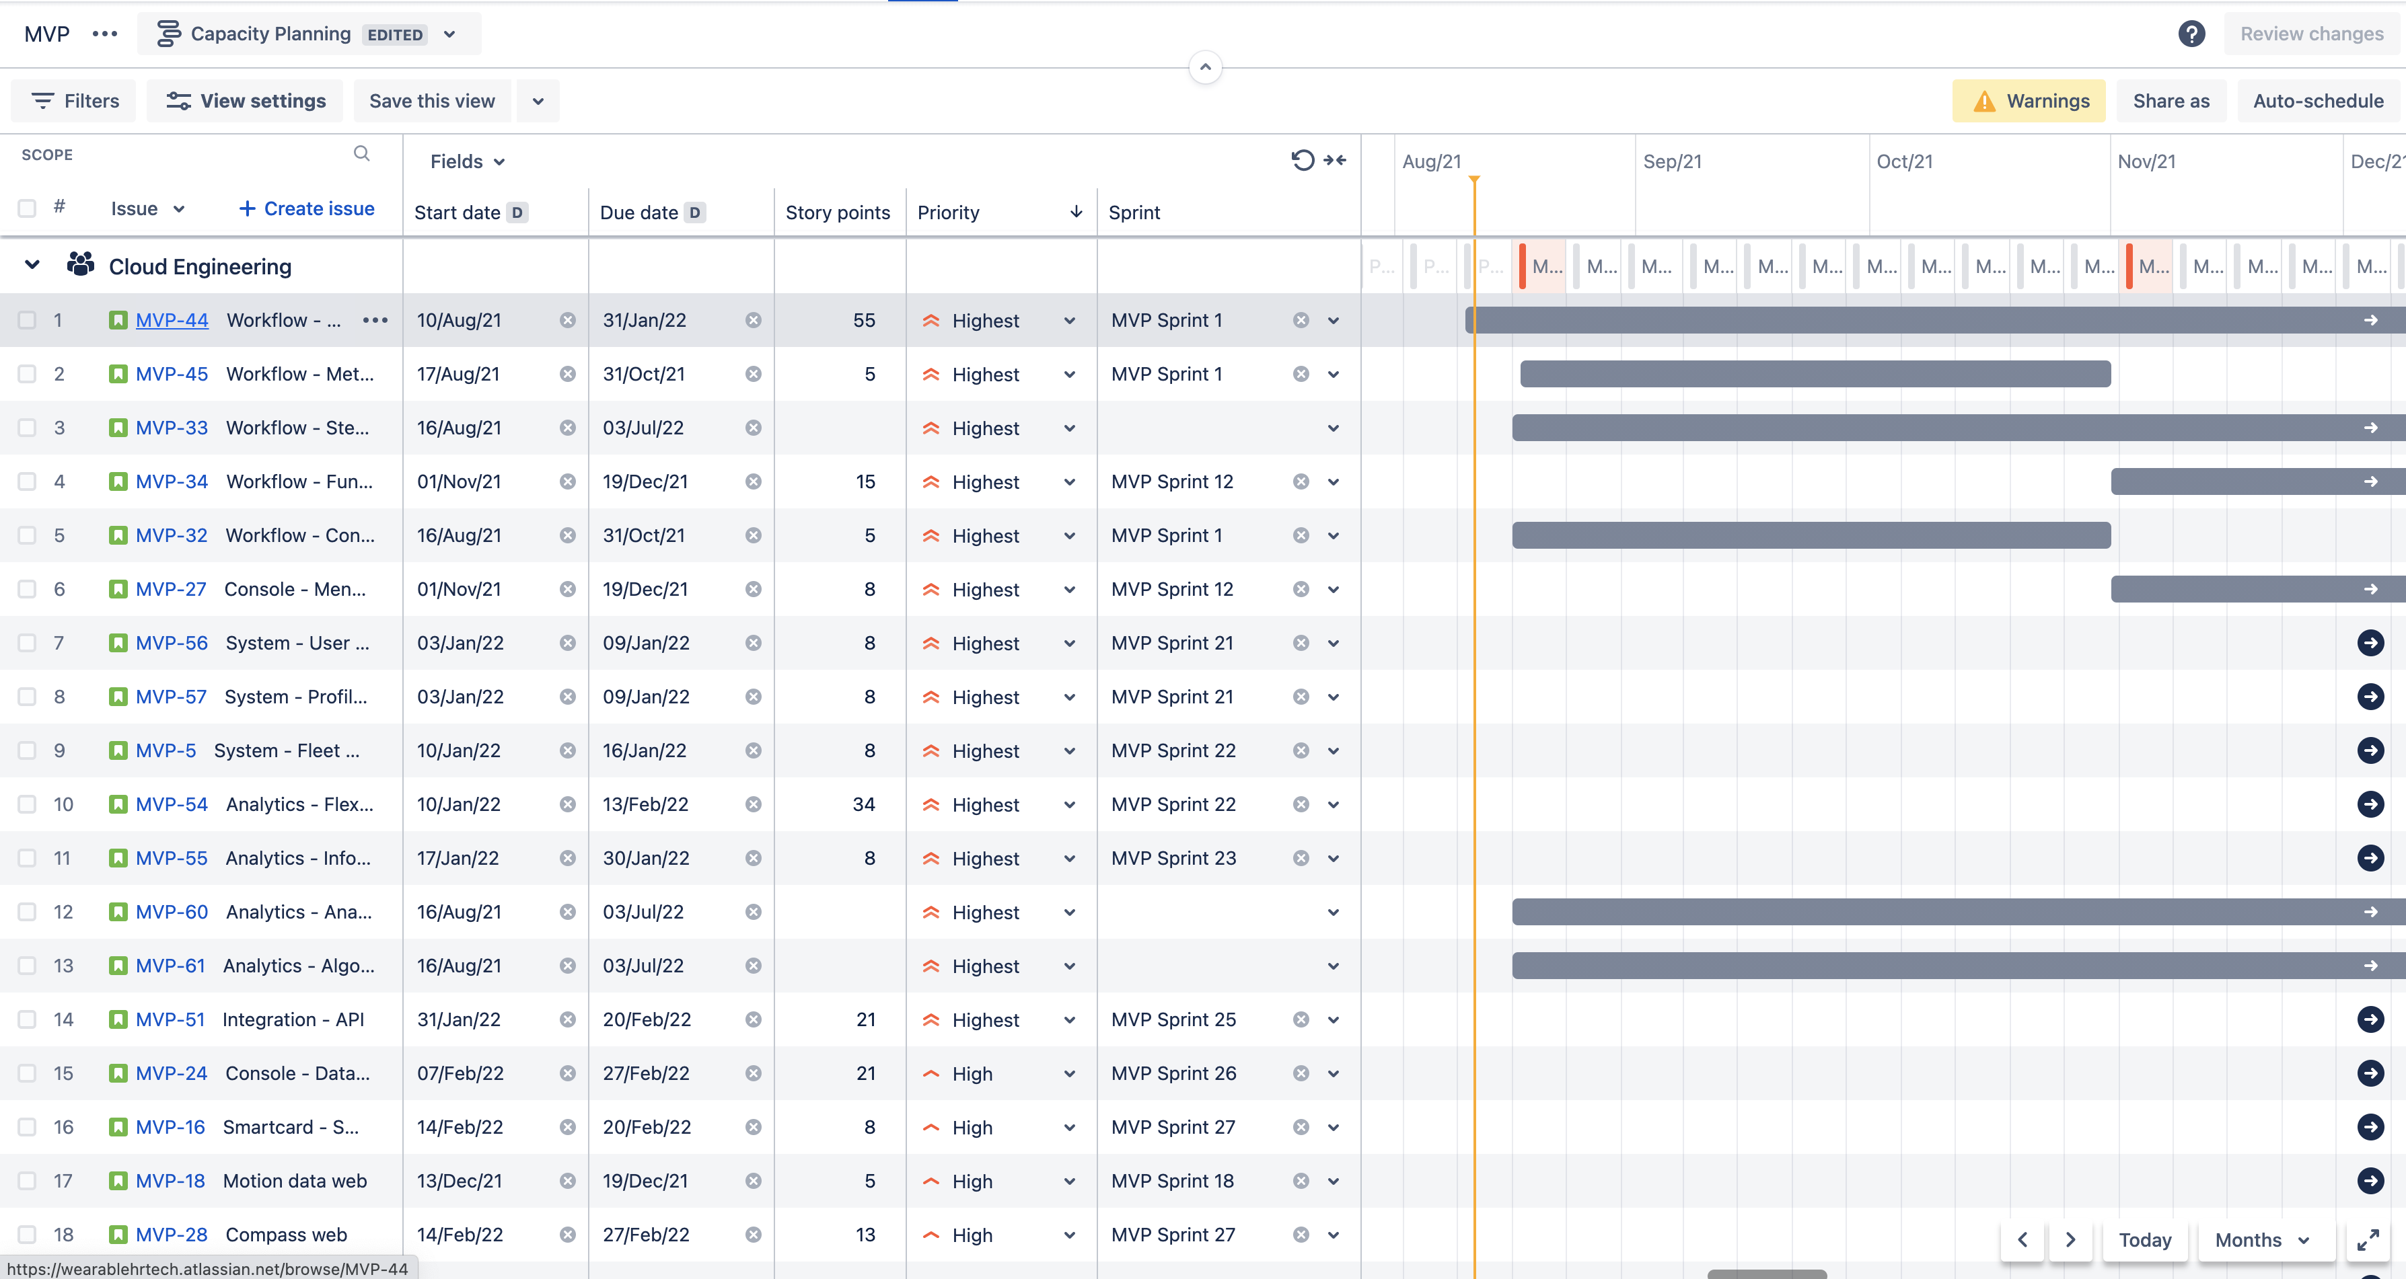Check the box for MVP-44 row
The height and width of the screenshot is (1279, 2406).
[27, 320]
